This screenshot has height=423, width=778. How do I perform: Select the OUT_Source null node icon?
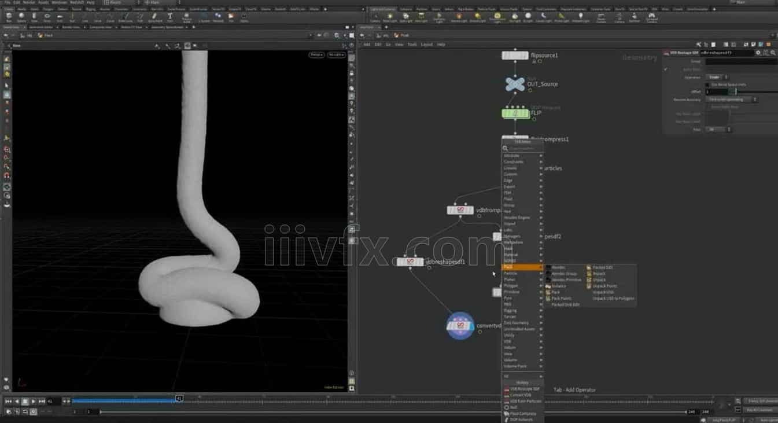click(515, 84)
